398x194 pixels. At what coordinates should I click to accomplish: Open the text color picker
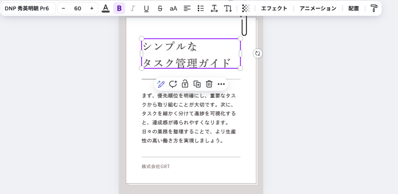pos(105,8)
